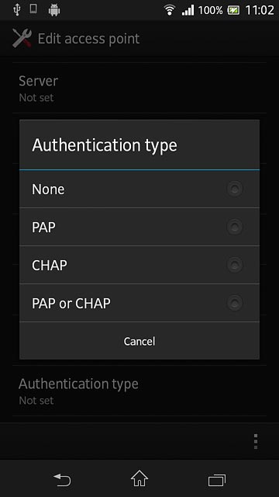Image resolution: width=279 pixels, height=497 pixels.
Task: Tap the battery status icon
Action: 233,10
